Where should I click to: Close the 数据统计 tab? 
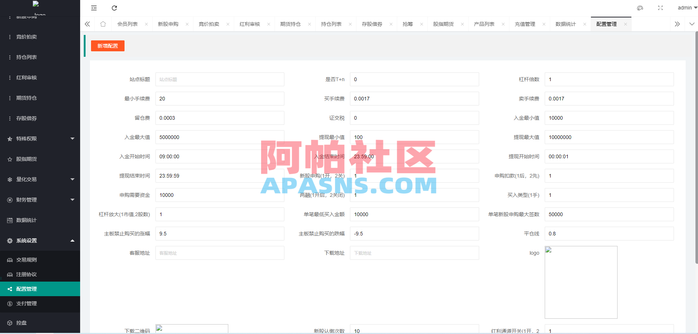pos(585,24)
